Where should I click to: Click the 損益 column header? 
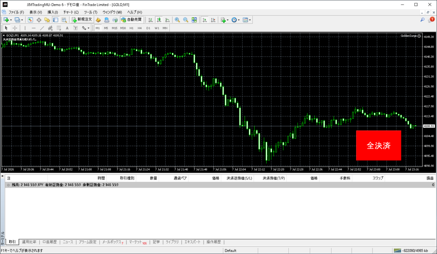point(430,178)
